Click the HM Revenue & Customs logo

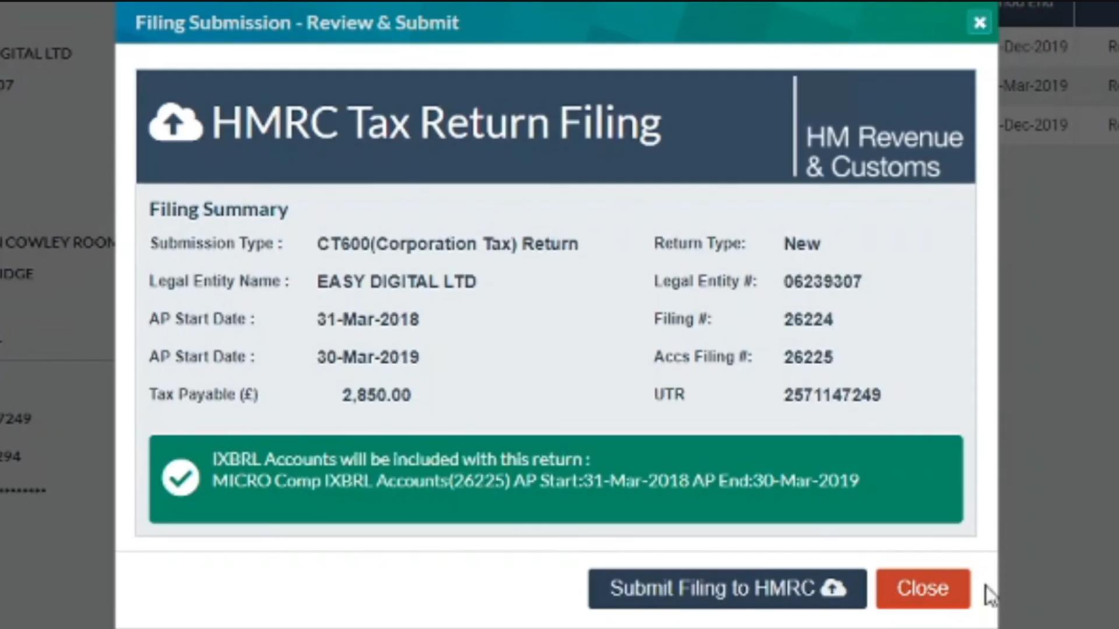pos(884,151)
